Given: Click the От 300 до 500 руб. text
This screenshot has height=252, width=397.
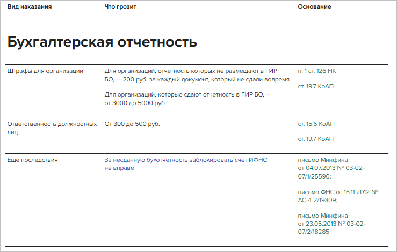Looking at the screenshot, I should 132,124.
